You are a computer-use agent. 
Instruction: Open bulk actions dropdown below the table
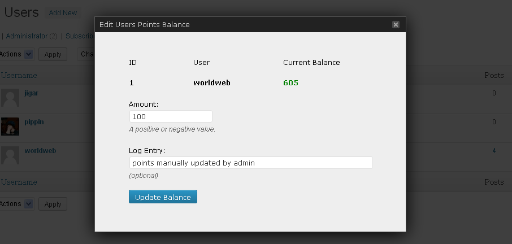[28, 204]
